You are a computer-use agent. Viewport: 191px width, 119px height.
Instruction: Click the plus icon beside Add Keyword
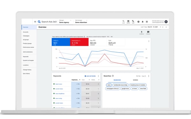click(x=85, y=76)
